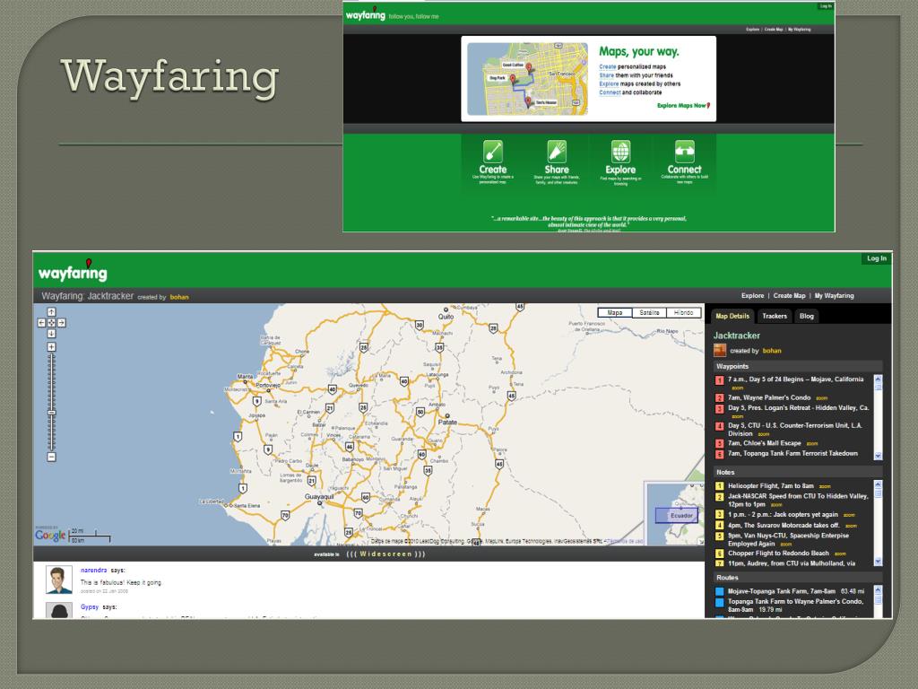The image size is (918, 689).
Task: Switch map view to Híbrido
Action: pyautogui.click(x=683, y=313)
